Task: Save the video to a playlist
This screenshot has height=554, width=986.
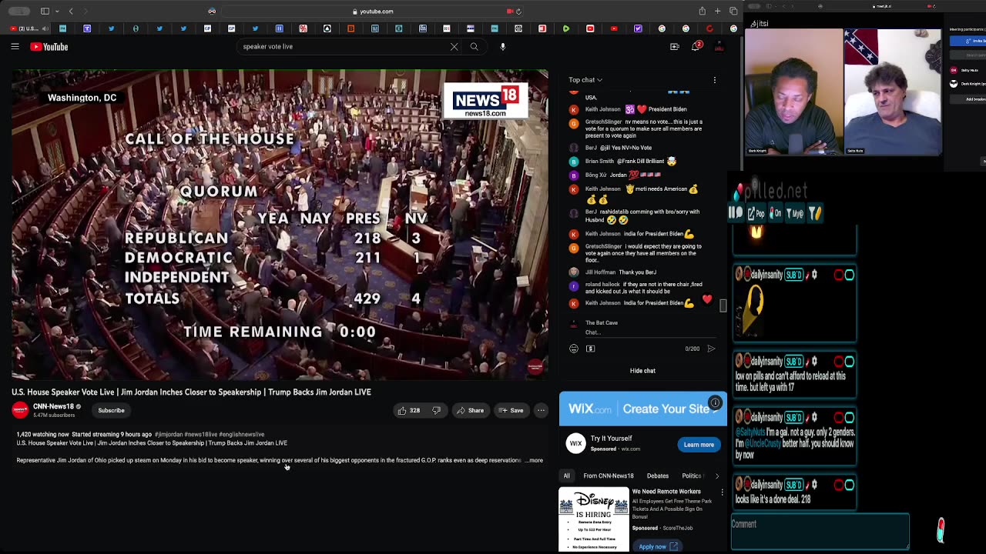Action: (x=511, y=410)
